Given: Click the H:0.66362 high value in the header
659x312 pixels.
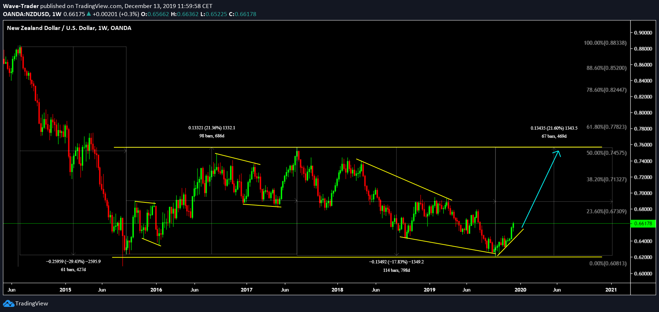Looking at the screenshot, I should pos(185,14).
